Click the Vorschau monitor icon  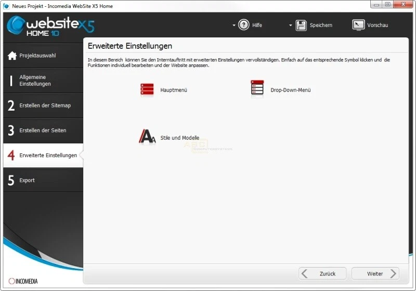(x=358, y=25)
